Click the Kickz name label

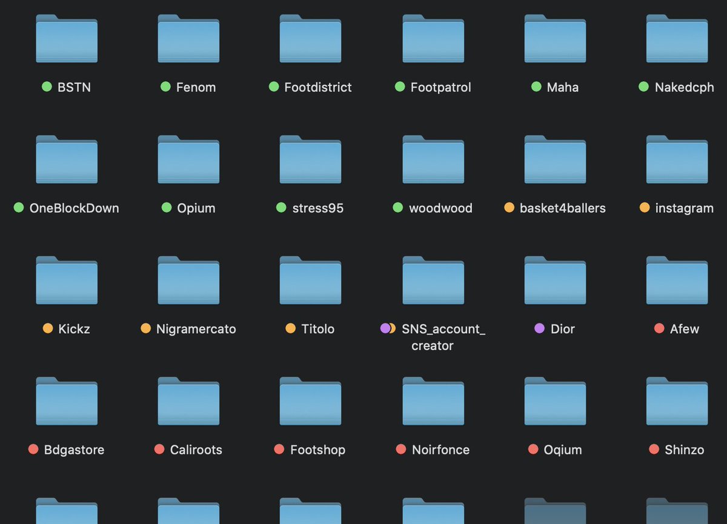(73, 329)
